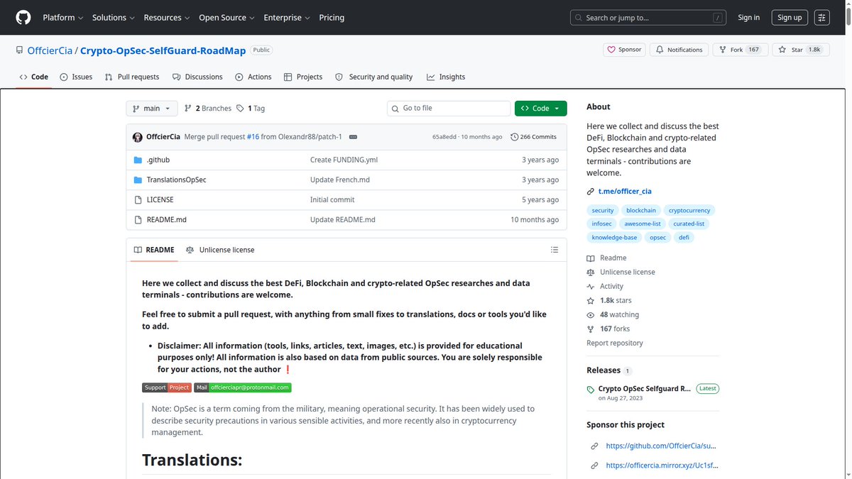Open pull request #16 link

click(253, 137)
